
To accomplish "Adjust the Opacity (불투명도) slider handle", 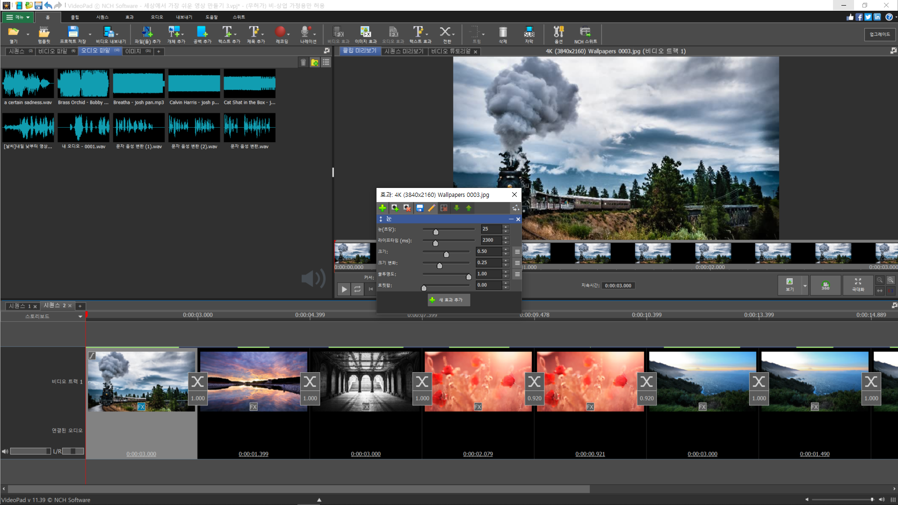I will 469,277.
